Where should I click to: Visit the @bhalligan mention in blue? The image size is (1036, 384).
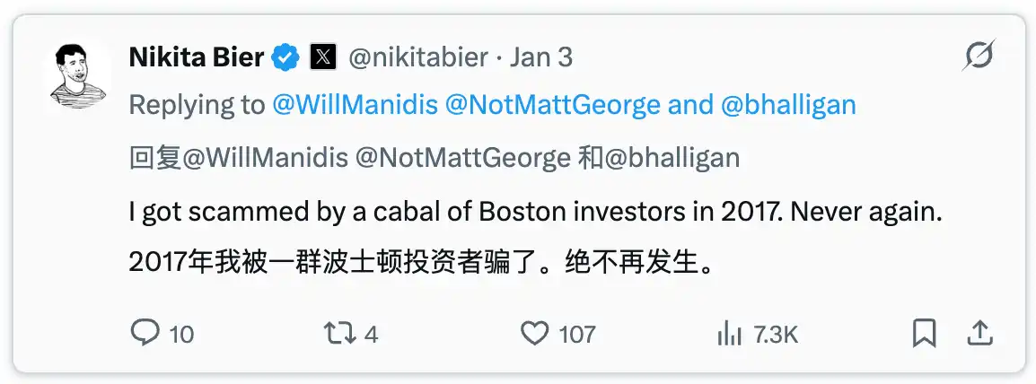click(x=788, y=105)
